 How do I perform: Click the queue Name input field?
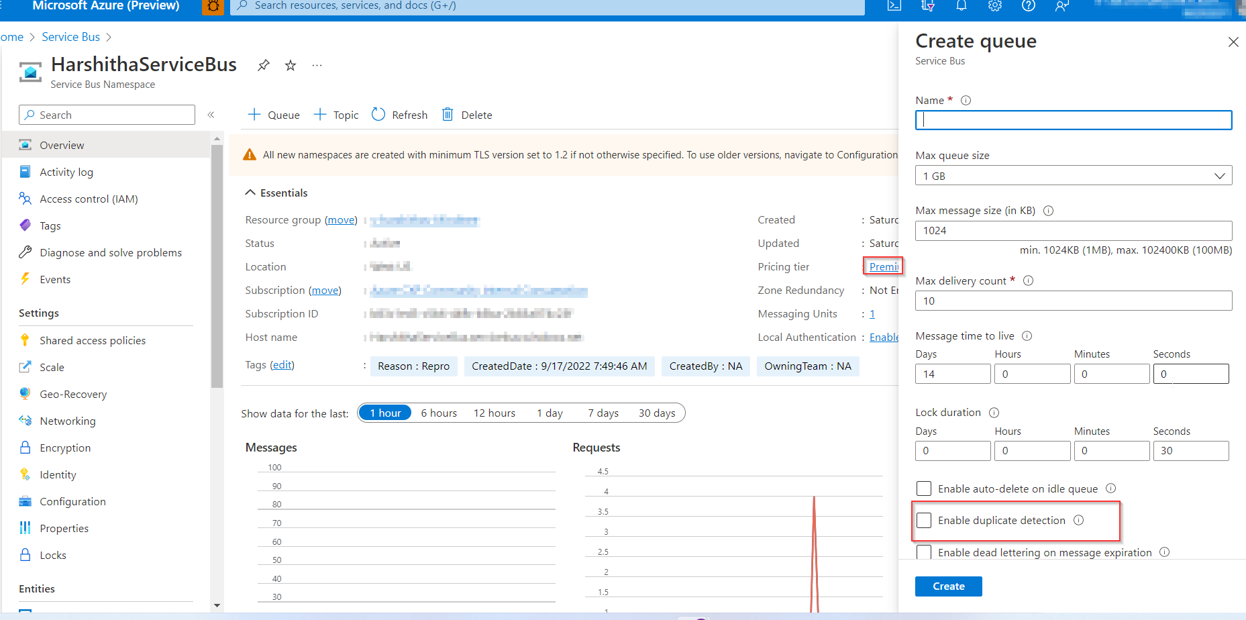tap(1074, 120)
